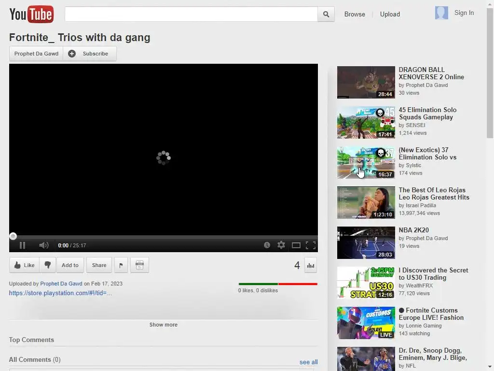Expand description with Show more
Screen dimensions: 494x371
click(x=163, y=325)
